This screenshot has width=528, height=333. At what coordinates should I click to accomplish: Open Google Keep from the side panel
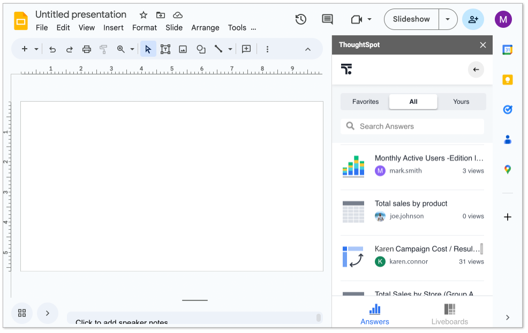(507, 79)
